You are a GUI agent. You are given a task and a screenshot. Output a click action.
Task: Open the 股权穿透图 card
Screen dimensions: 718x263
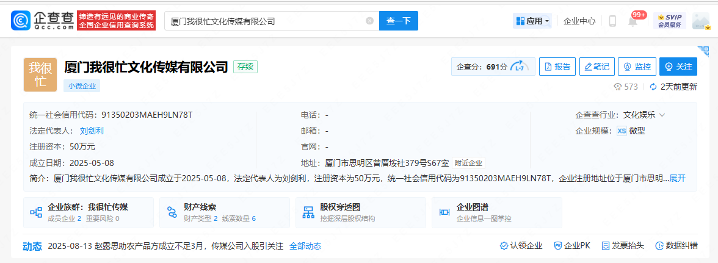(360, 213)
